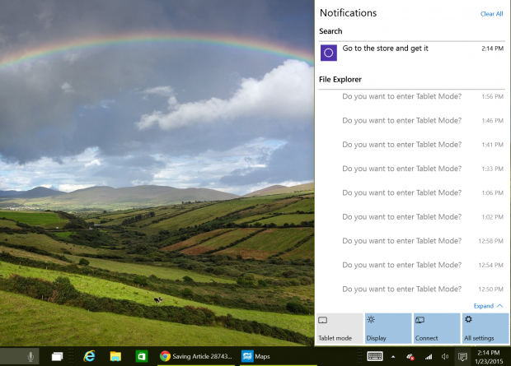Screen dimensions: 511x366
Task: Open Tablet Mode notification from 1:06 PM
Action: click(412, 192)
